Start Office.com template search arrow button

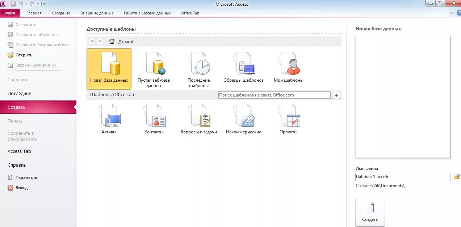(x=336, y=95)
